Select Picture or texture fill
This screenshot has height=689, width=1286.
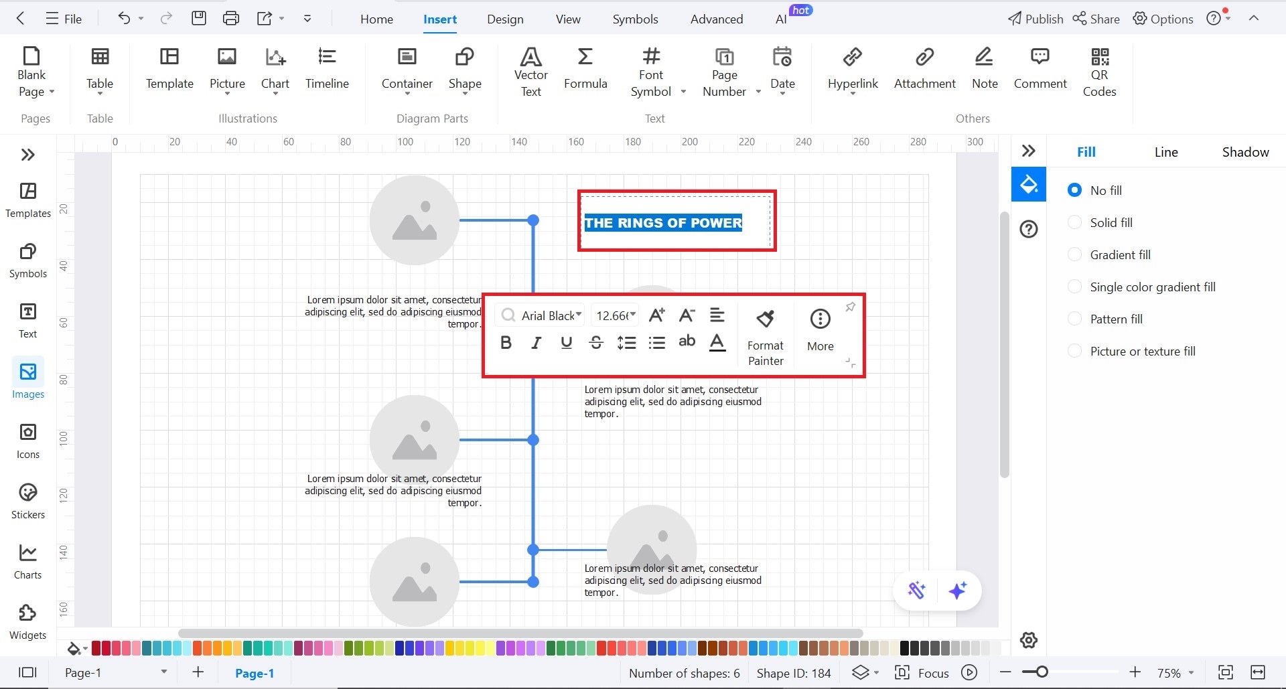pos(1074,351)
